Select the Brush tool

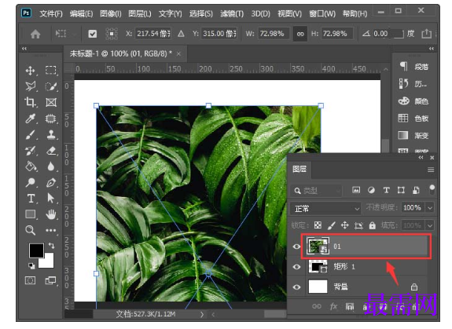[x=31, y=134]
